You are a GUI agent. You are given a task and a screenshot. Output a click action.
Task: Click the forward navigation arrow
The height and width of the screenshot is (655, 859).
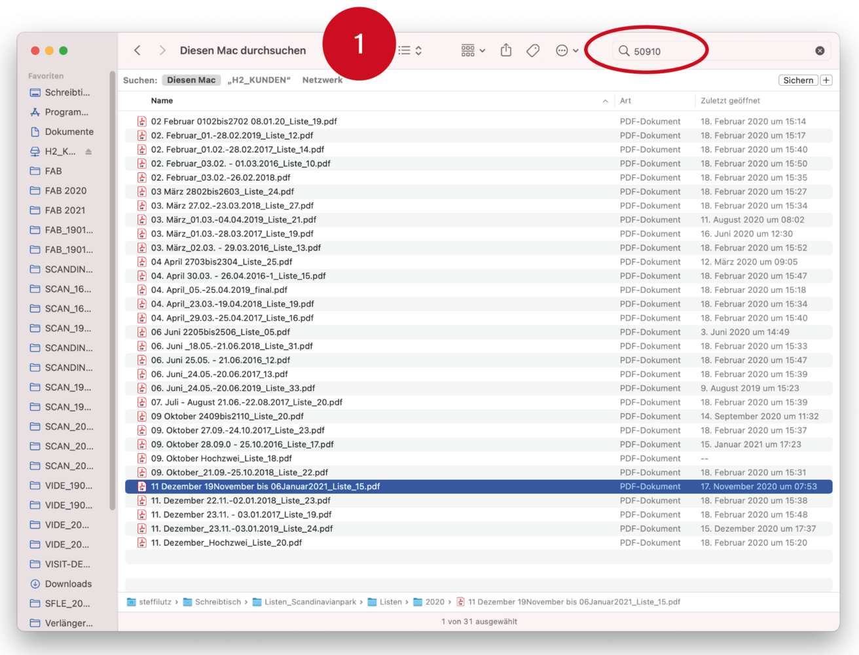(x=162, y=50)
